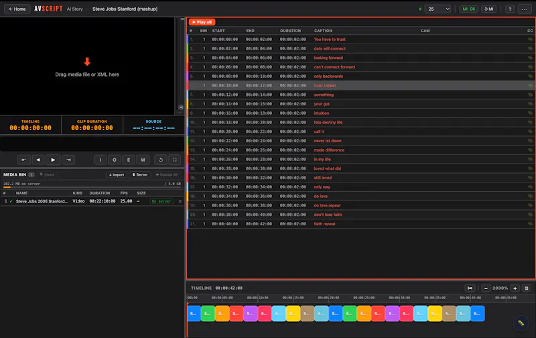
Task: Zoom out the timeline with minus button
Action: [x=486, y=288]
